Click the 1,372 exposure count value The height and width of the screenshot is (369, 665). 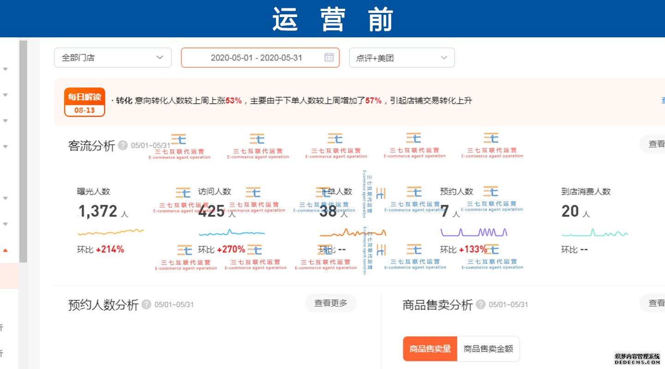98,211
